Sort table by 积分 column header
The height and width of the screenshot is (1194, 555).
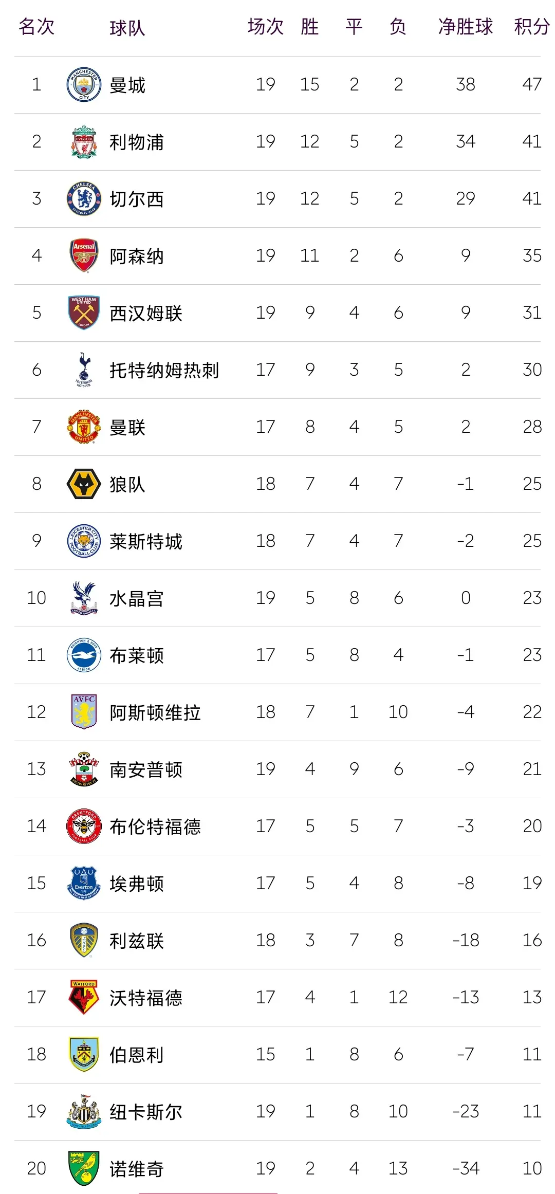531,27
